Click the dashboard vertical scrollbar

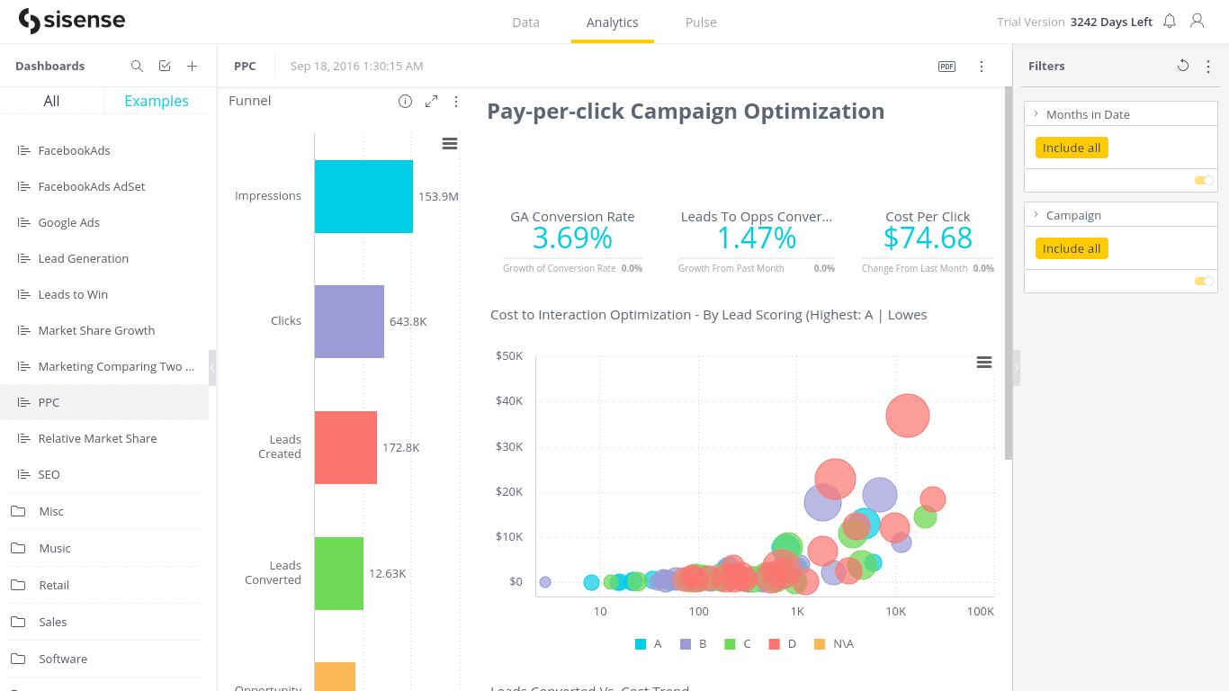[1009, 274]
